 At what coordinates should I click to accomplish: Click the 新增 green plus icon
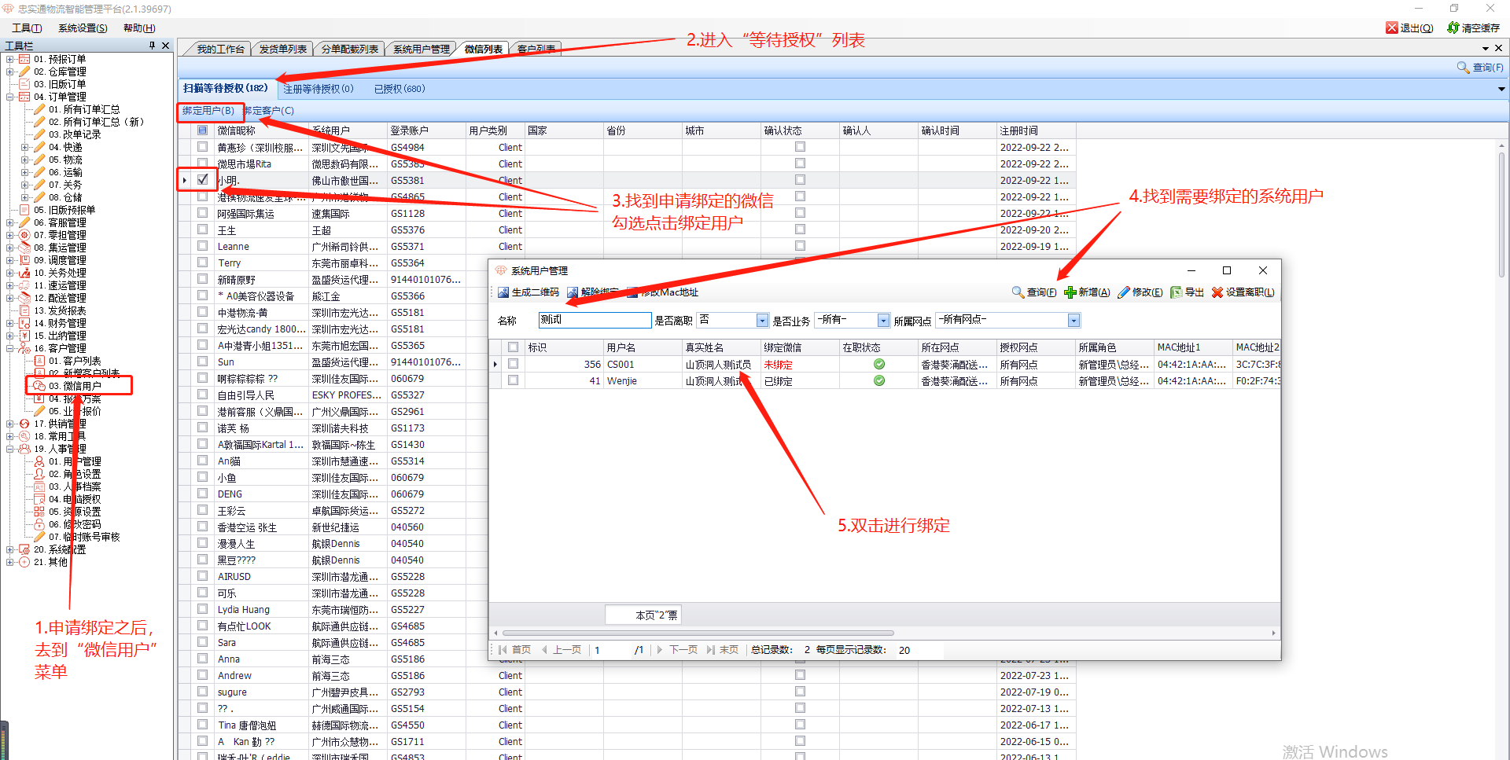coord(1070,292)
